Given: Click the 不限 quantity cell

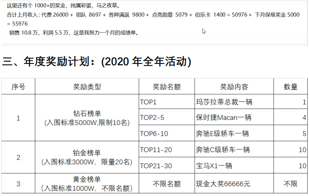Looking at the screenshot, I should click(290, 184).
